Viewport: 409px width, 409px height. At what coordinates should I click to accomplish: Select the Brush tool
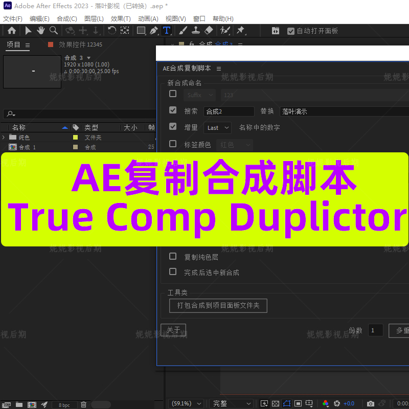tap(183, 31)
